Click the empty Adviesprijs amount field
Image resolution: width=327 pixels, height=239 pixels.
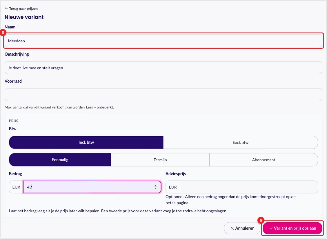(249, 187)
